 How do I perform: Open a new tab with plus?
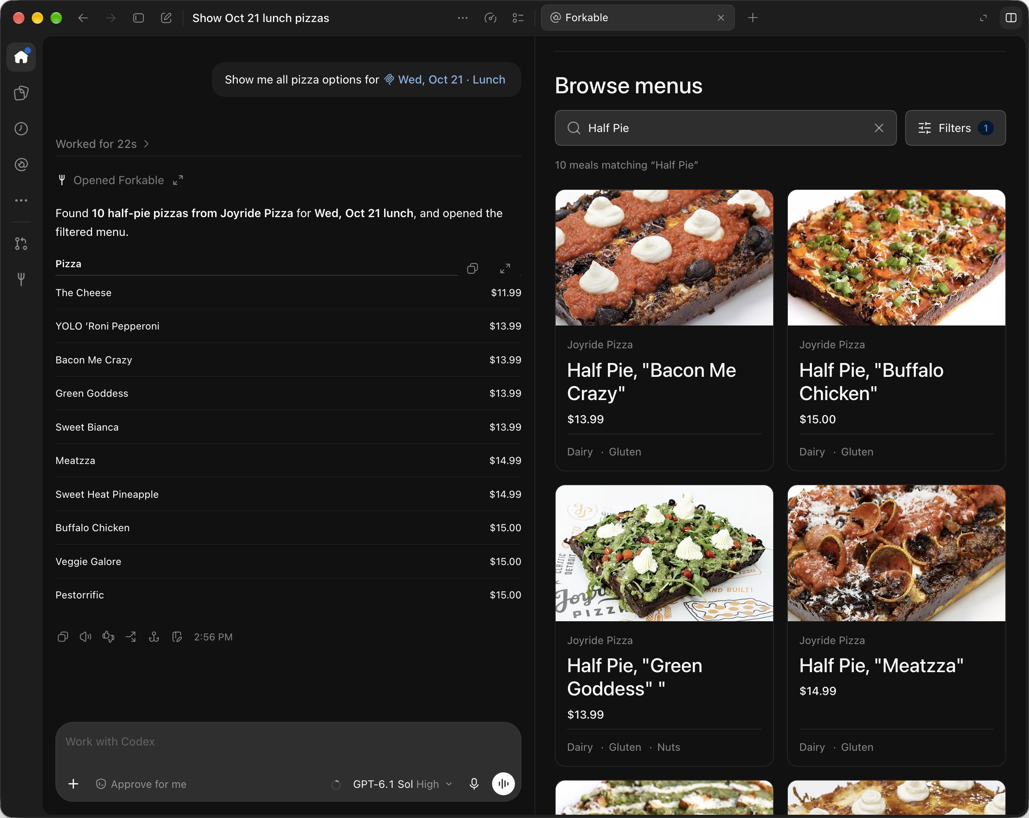(753, 18)
